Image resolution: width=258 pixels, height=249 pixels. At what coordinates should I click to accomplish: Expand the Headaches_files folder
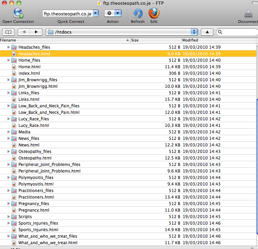click(9, 47)
